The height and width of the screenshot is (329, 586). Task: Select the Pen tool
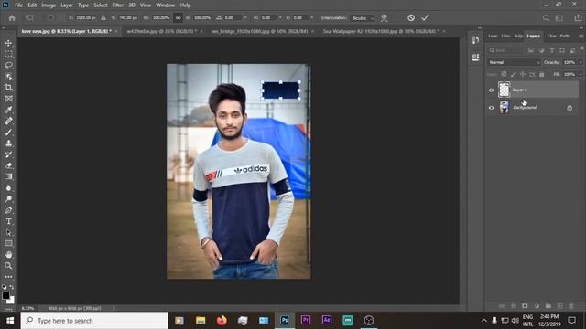tap(8, 210)
